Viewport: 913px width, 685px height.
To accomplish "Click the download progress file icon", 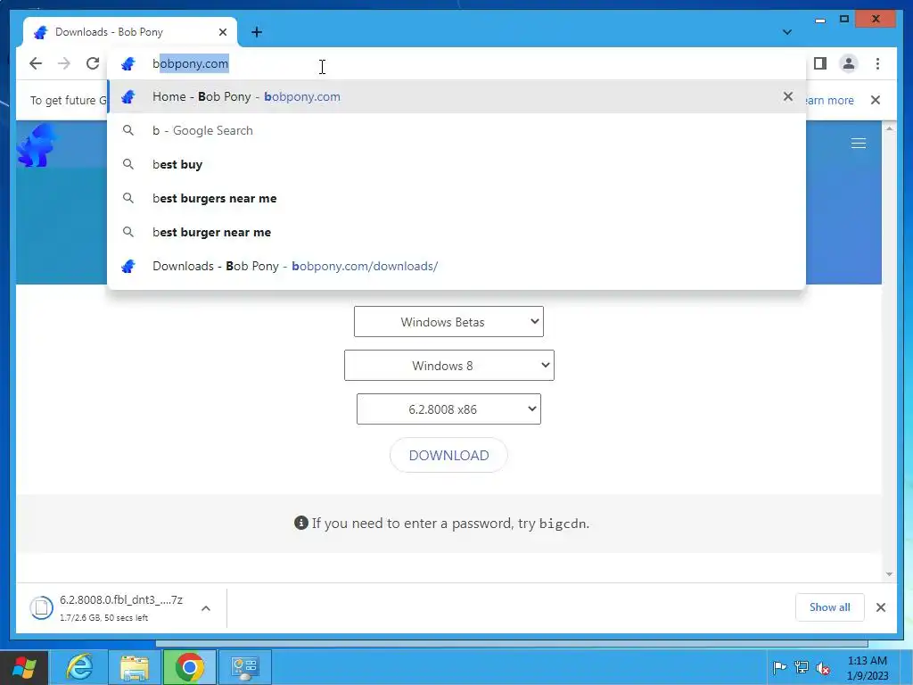I will tap(41, 607).
